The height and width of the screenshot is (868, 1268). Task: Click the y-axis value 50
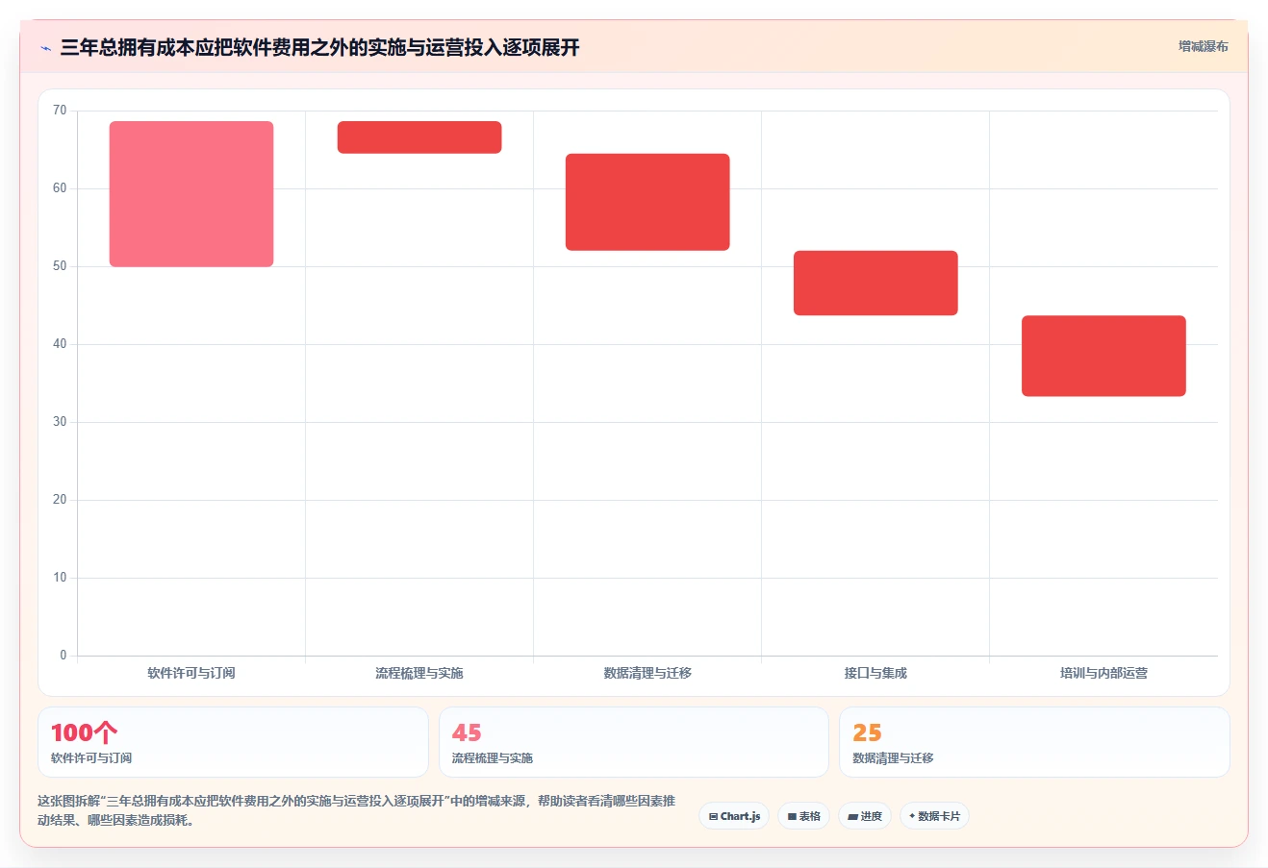(x=60, y=266)
